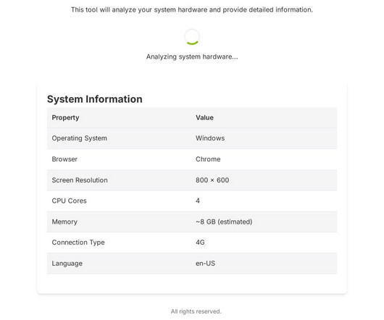This screenshot has width=384, height=320.
Task: Click the 800 × 600 resolution value
Action: click(212, 180)
